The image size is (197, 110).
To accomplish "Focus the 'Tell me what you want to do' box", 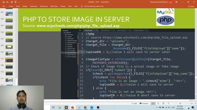I will 94,6.
